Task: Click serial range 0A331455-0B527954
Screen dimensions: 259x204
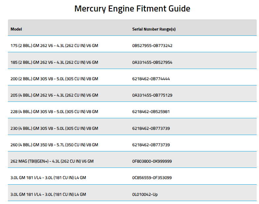Action: point(152,62)
